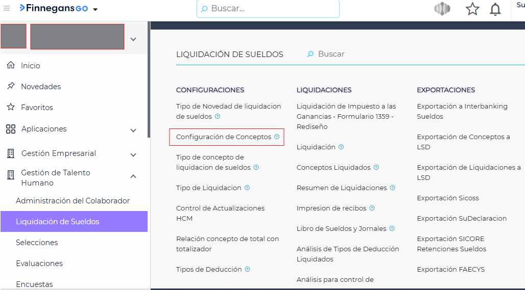The width and height of the screenshot is (525, 290).
Task: Open Libro de Sueldos y Jornales
Action: [x=341, y=229]
